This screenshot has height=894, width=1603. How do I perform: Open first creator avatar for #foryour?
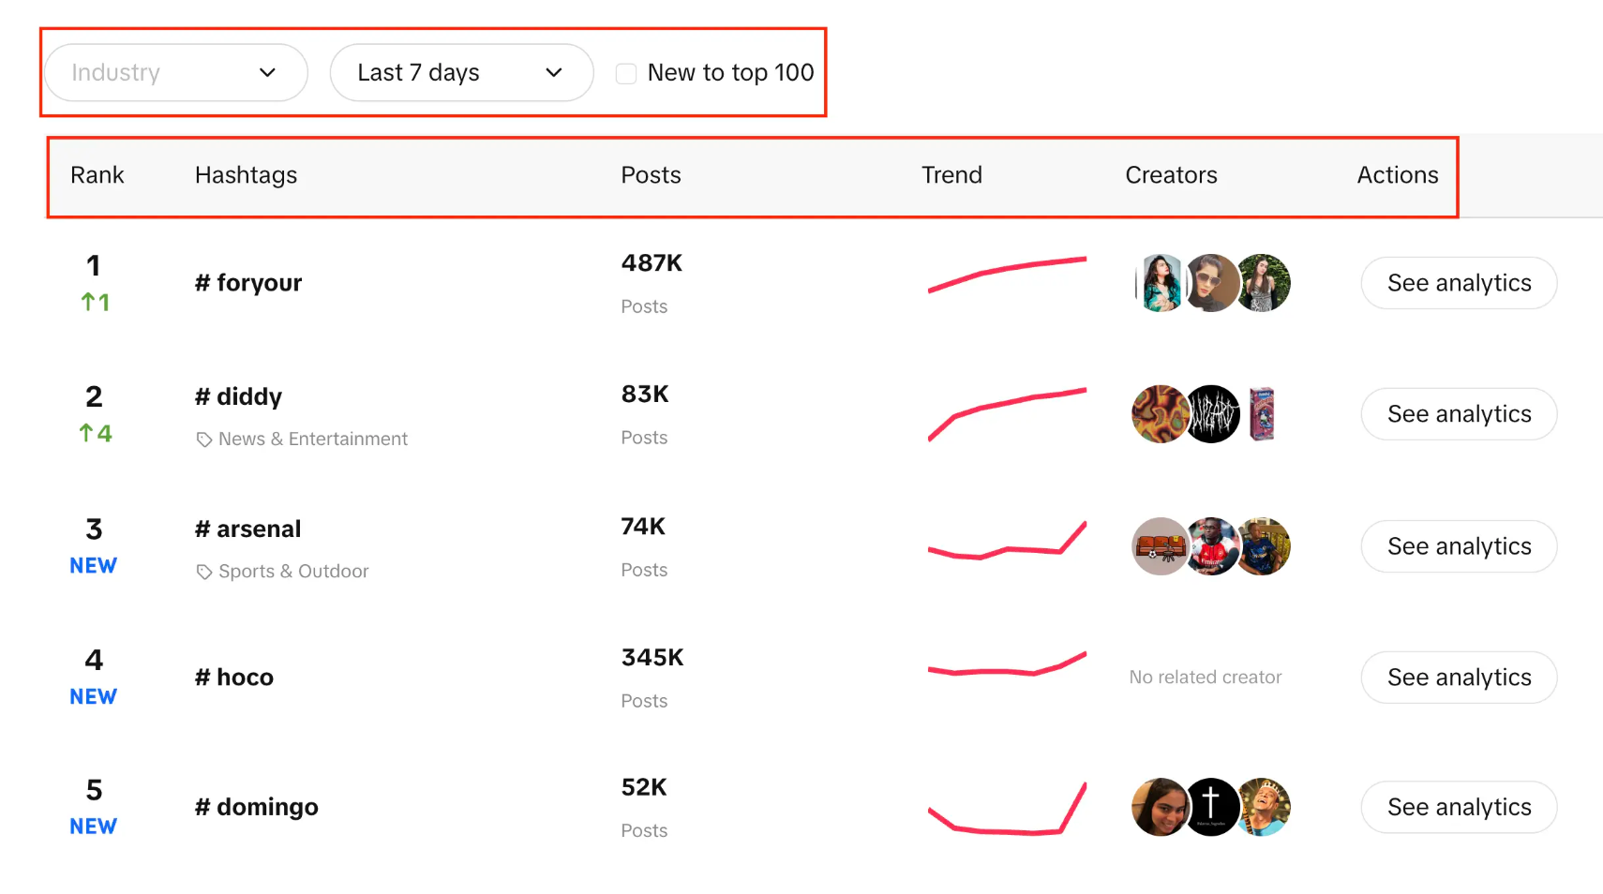tap(1161, 283)
